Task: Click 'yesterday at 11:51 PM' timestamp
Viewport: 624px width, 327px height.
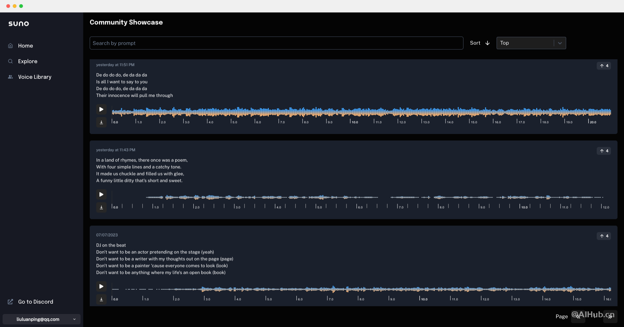Action: 115,65
